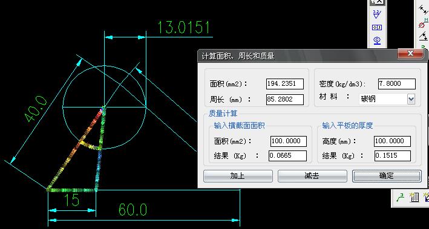
Task: Click the 密度 field showing 7.8000
Action: (x=397, y=84)
